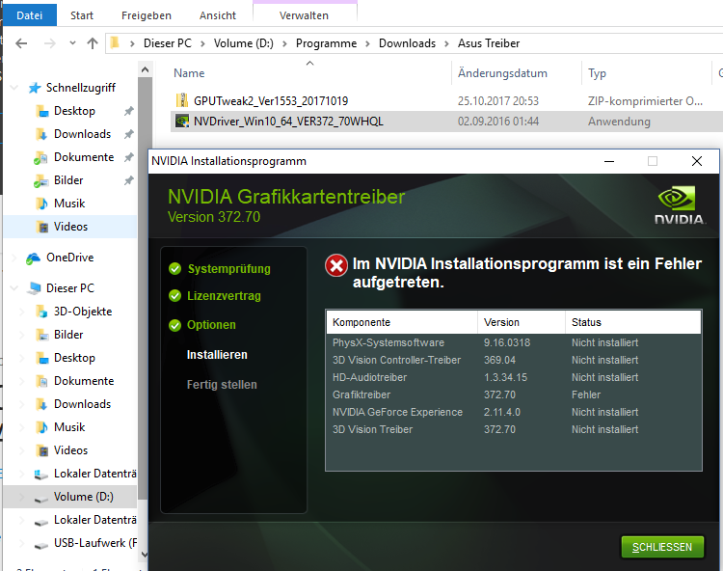Click the Grafiktreiber row in component table

pyautogui.click(x=514, y=394)
